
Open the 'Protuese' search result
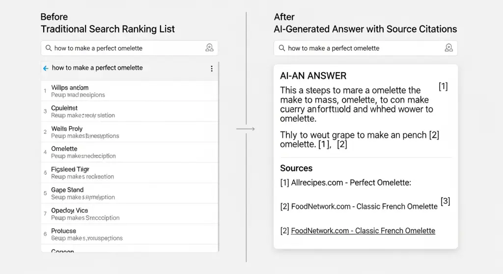click(64, 231)
